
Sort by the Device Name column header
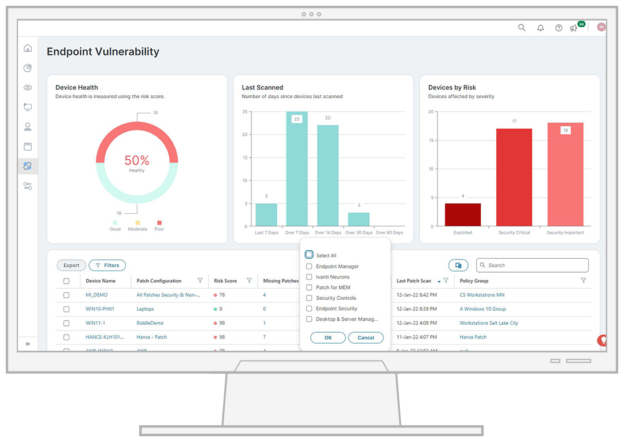point(101,281)
